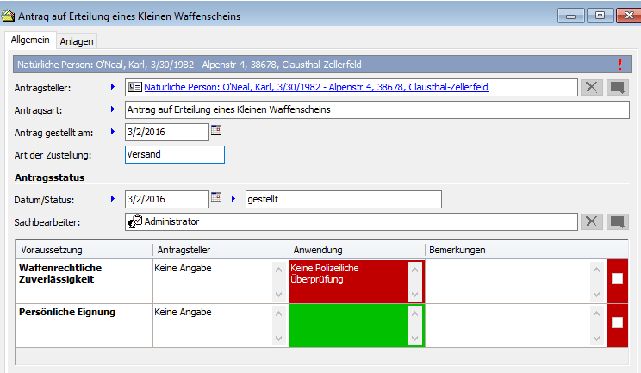Image resolution: width=641 pixels, height=373 pixels.
Task: Click the calendar icon beside Antrag gestellt am
Action: (x=216, y=131)
